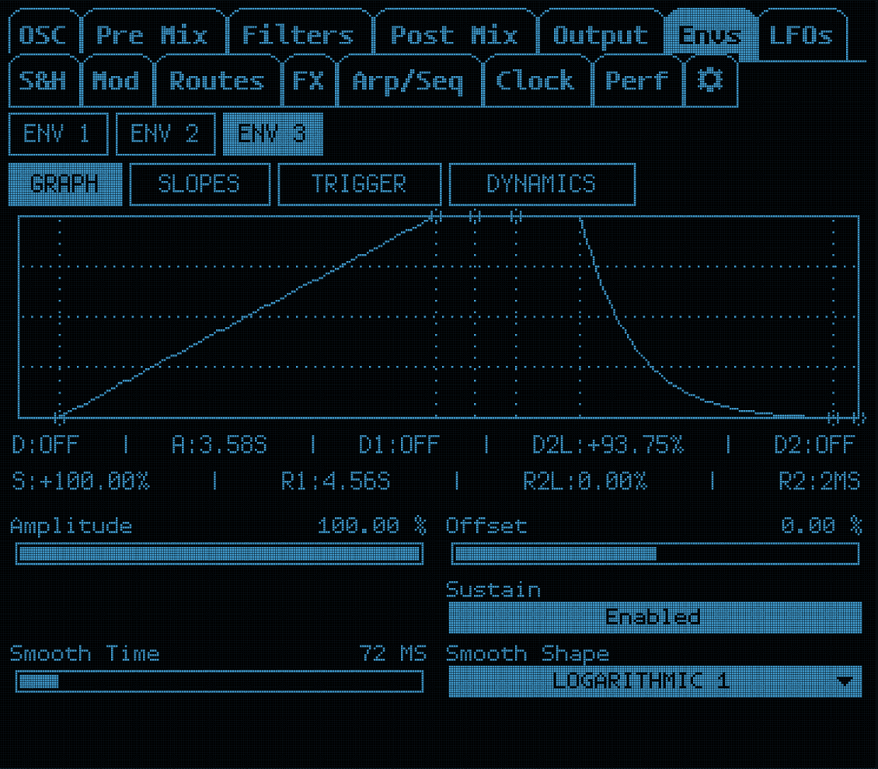Click the S:+100.00% sustain value

81,482
